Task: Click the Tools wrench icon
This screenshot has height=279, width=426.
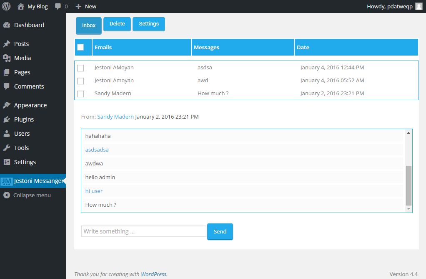Action: [x=7, y=148]
